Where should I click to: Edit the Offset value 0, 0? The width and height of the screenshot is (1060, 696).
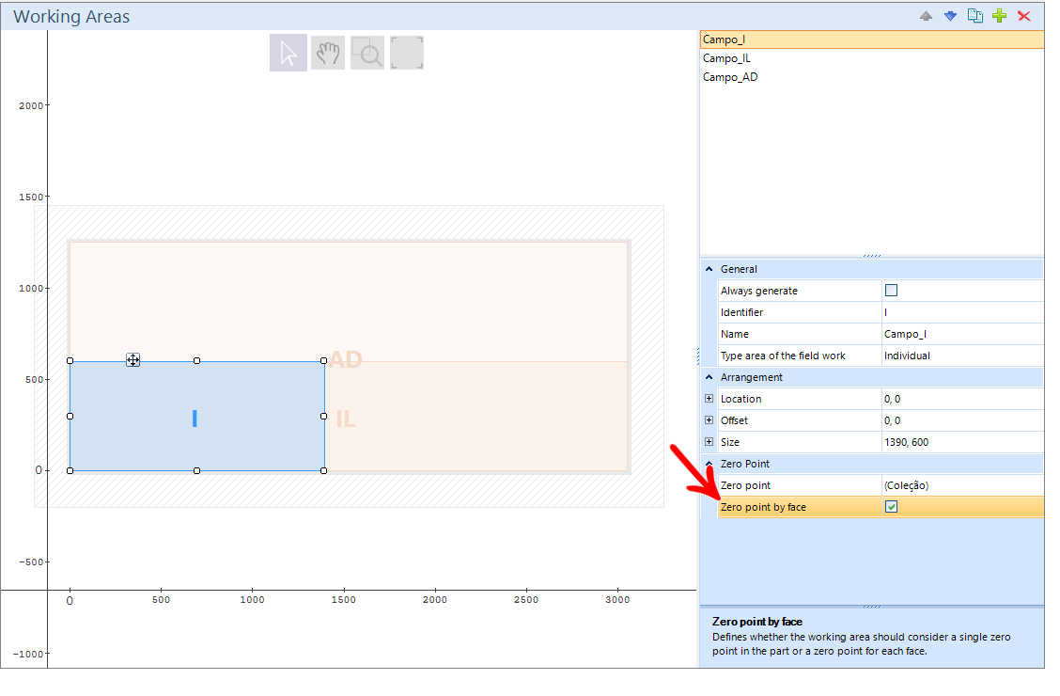(962, 420)
